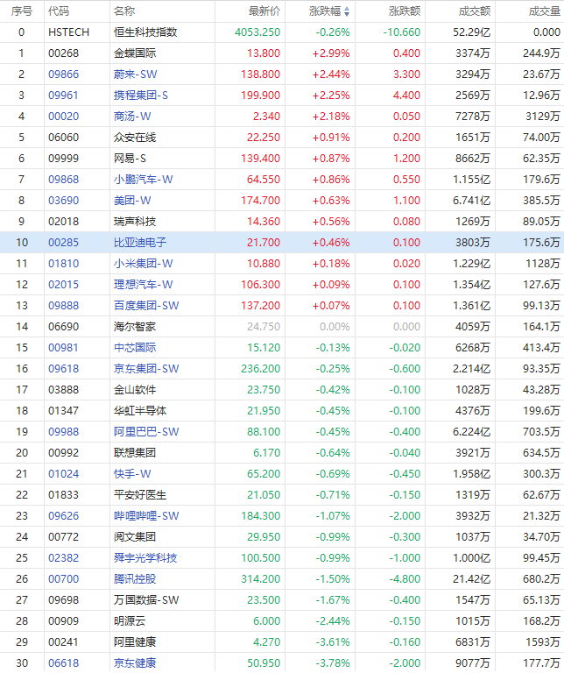Open stock code link 09626
The image size is (564, 673).
click(x=63, y=516)
